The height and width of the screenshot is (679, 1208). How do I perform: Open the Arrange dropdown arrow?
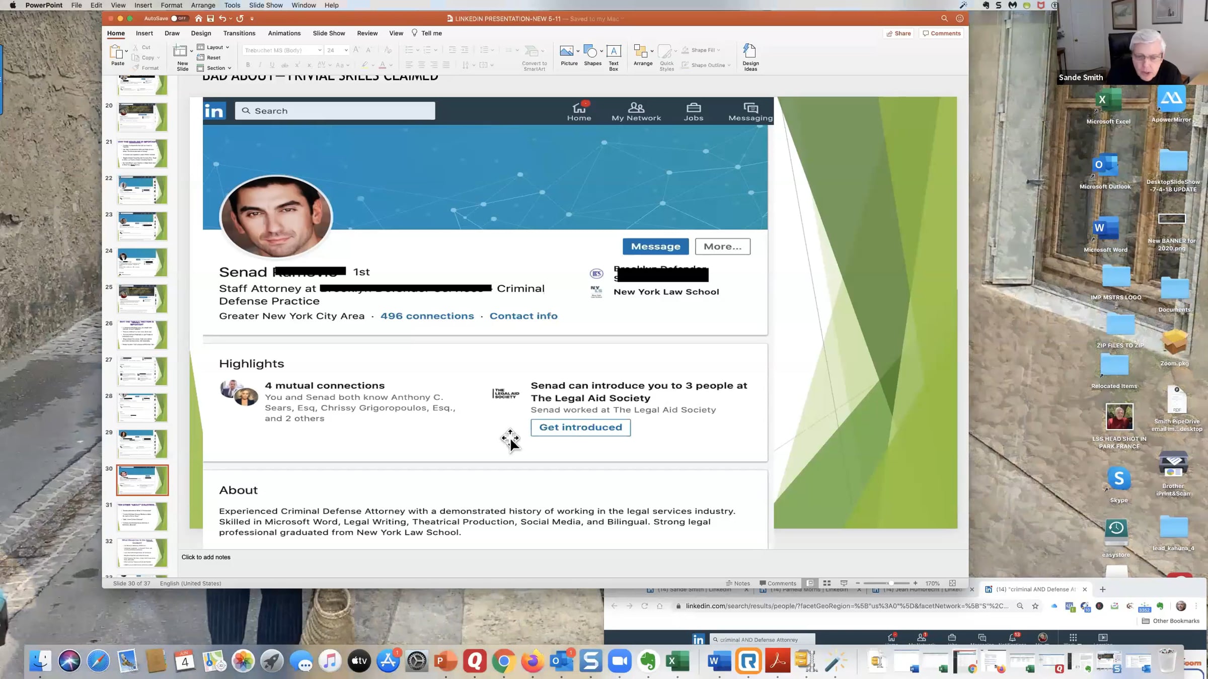tap(652, 51)
